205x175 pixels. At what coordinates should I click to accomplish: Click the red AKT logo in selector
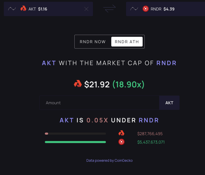pyautogui.click(x=23, y=9)
